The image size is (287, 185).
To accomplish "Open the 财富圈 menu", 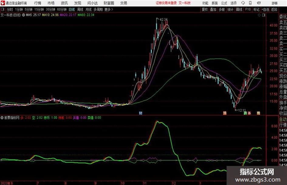I will tap(109, 3).
